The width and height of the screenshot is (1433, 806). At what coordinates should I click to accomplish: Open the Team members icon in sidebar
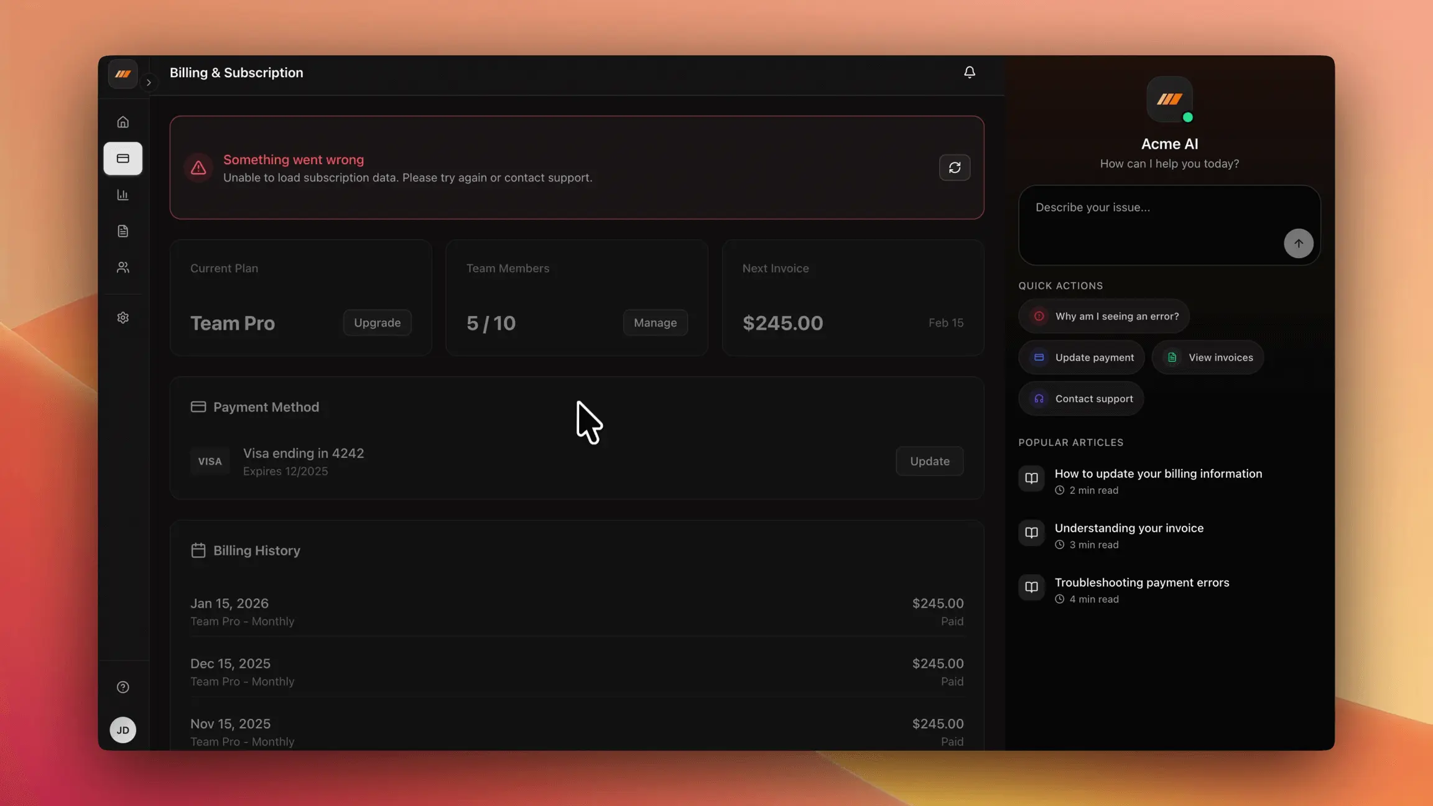pyautogui.click(x=123, y=267)
